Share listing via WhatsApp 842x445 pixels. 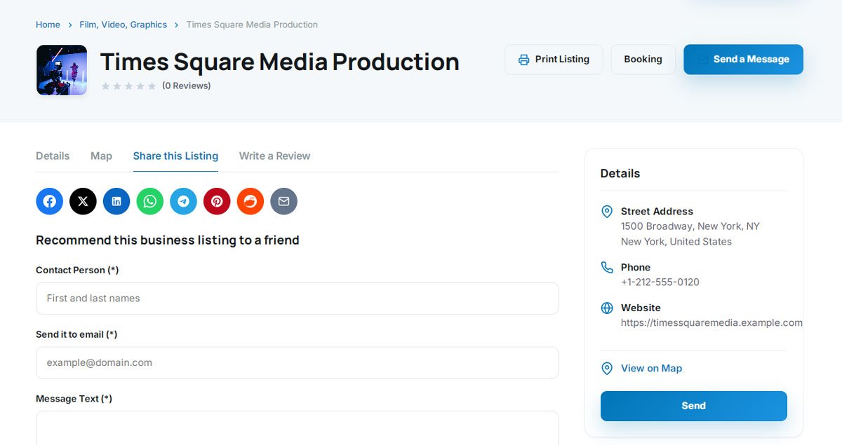point(150,201)
